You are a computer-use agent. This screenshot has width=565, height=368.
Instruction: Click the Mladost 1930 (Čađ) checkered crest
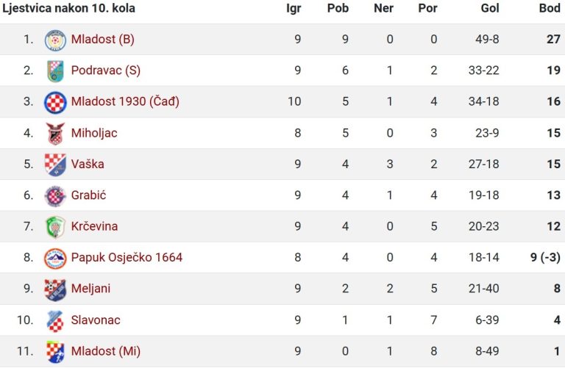[x=55, y=102]
